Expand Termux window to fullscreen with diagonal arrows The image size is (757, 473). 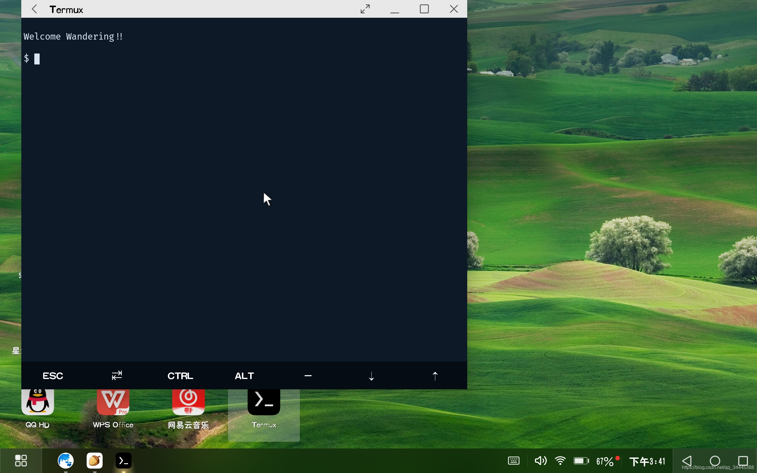(x=365, y=9)
